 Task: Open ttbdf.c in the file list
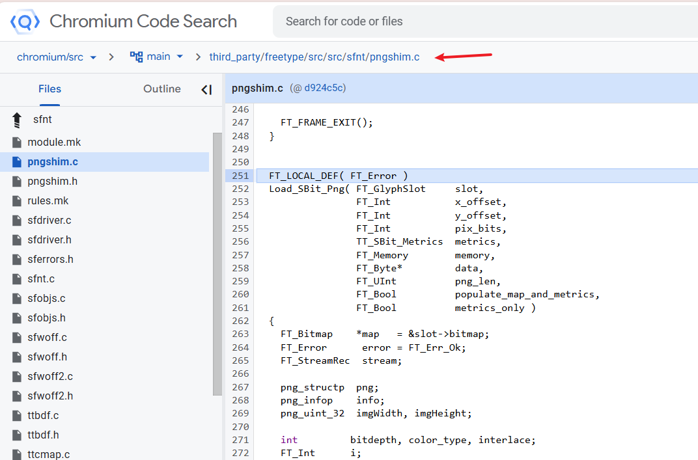43,416
